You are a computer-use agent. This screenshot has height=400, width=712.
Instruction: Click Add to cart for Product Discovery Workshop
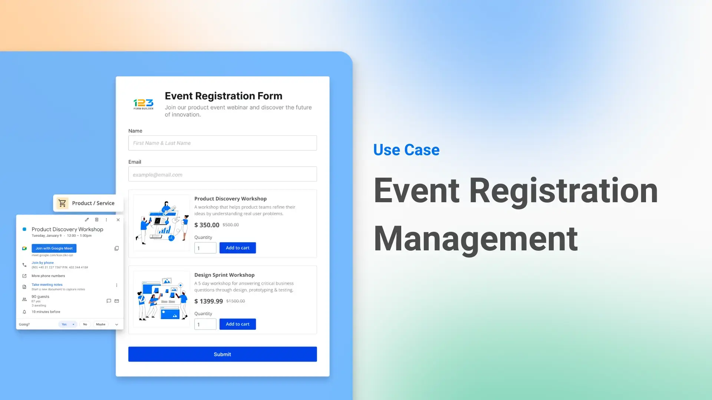(237, 248)
